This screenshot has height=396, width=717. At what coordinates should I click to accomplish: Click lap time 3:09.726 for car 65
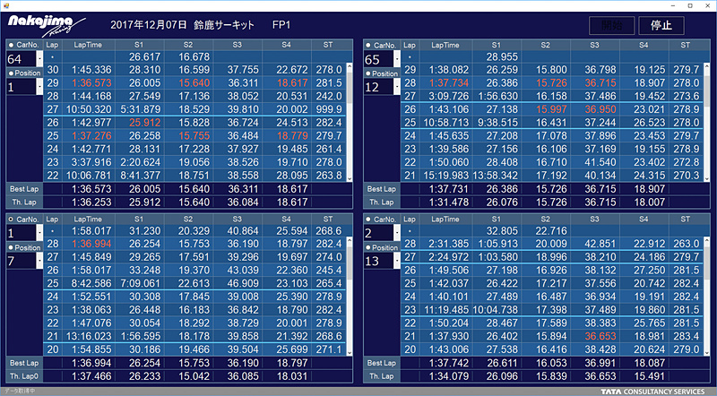450,96
